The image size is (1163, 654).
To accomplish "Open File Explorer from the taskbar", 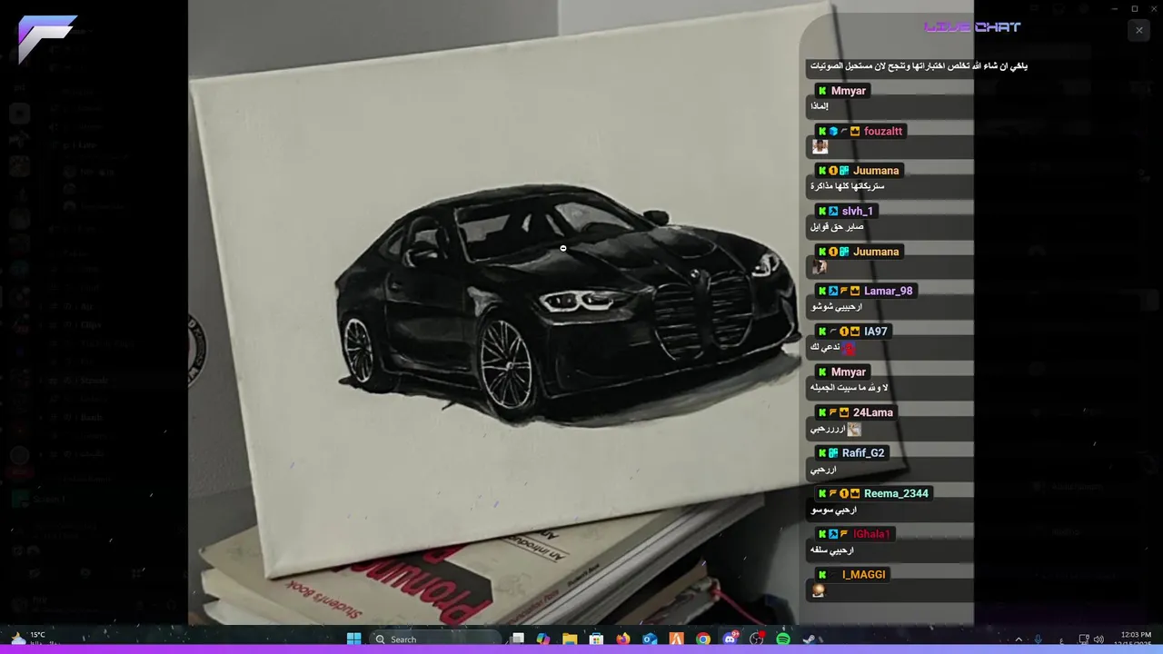I will 570,639.
